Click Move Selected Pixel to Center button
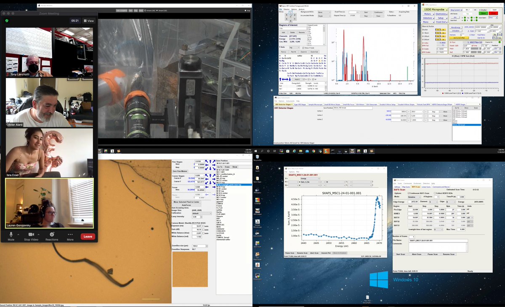The height and width of the screenshot is (307, 505). click(187, 202)
